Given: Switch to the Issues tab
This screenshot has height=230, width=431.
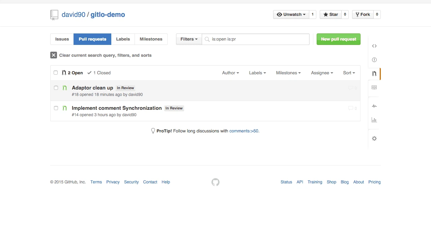Looking at the screenshot, I should tap(62, 39).
